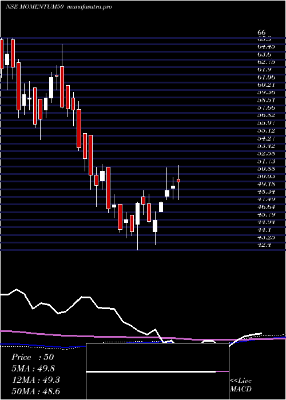Click the 45.79 price axis label
286x400 pixels.
[266, 214]
